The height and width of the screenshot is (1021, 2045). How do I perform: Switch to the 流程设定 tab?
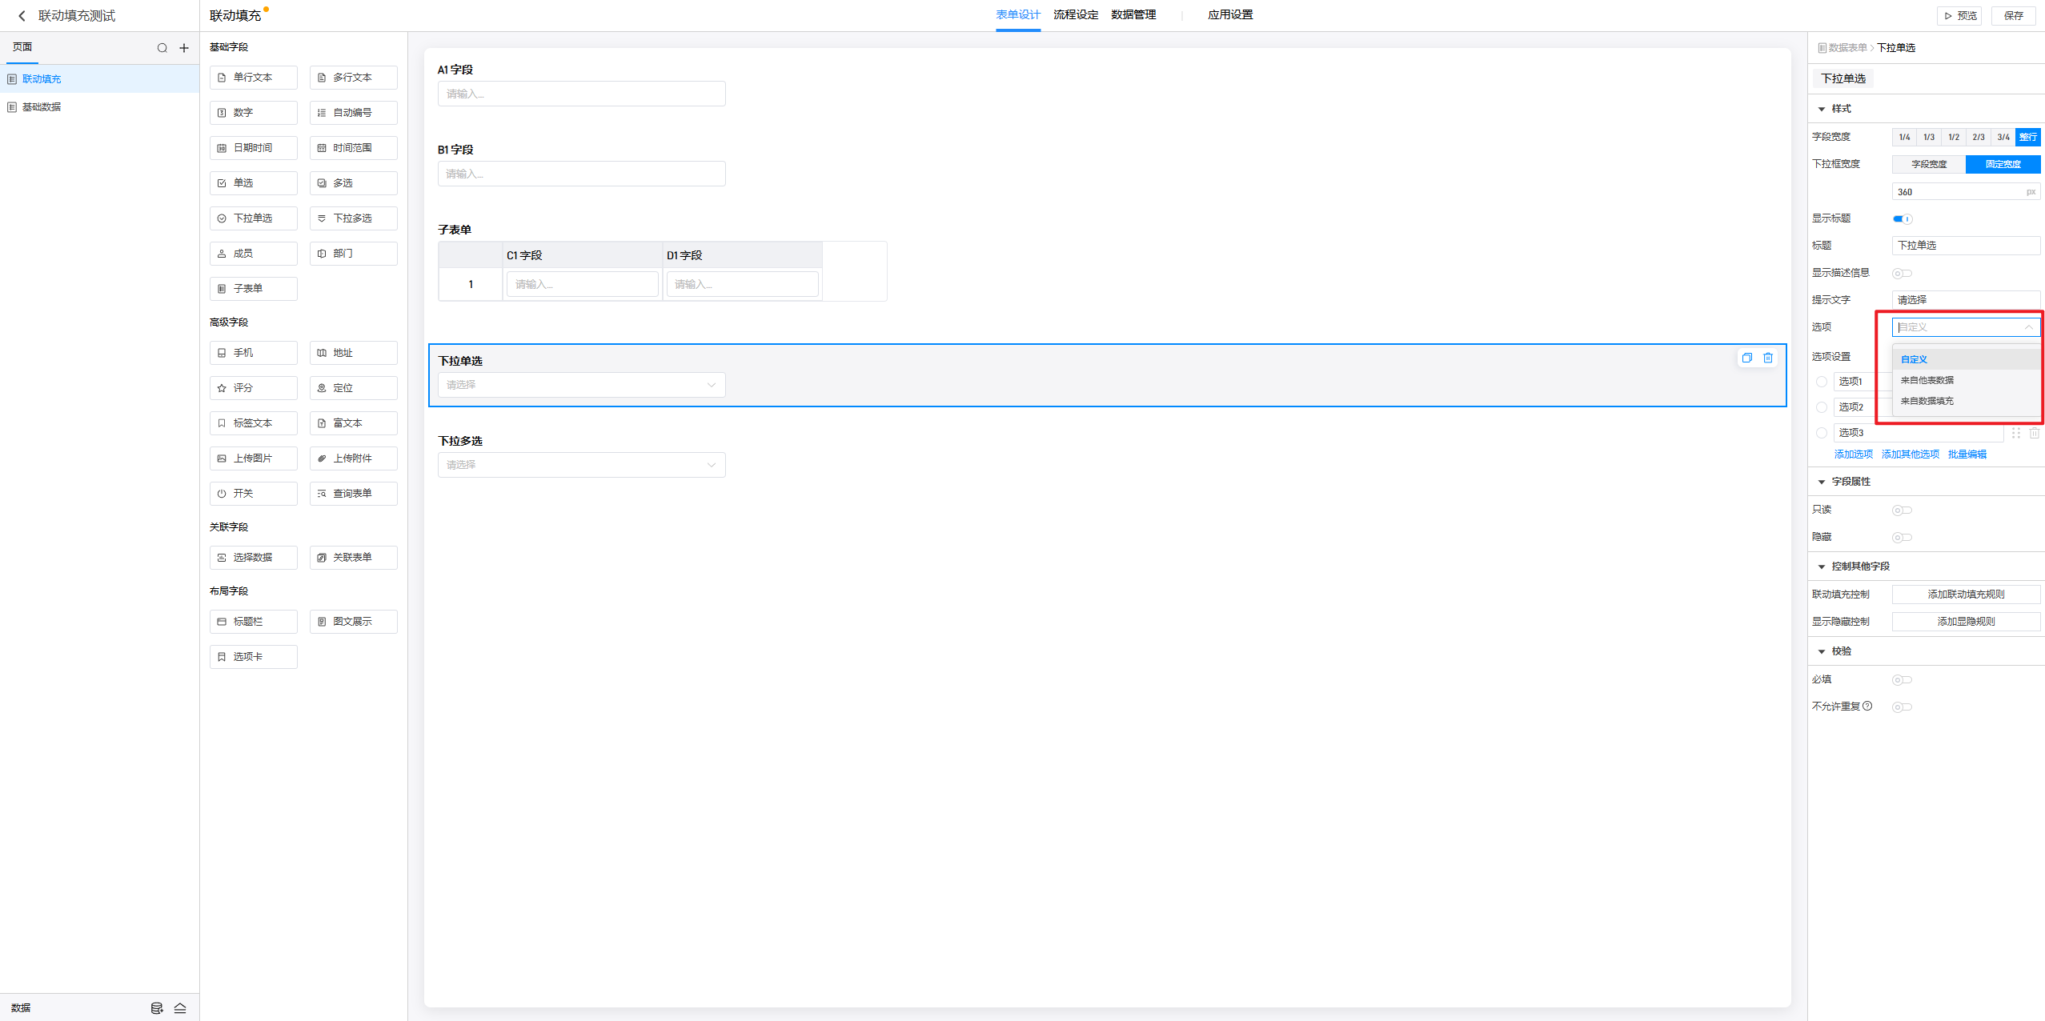[1075, 15]
